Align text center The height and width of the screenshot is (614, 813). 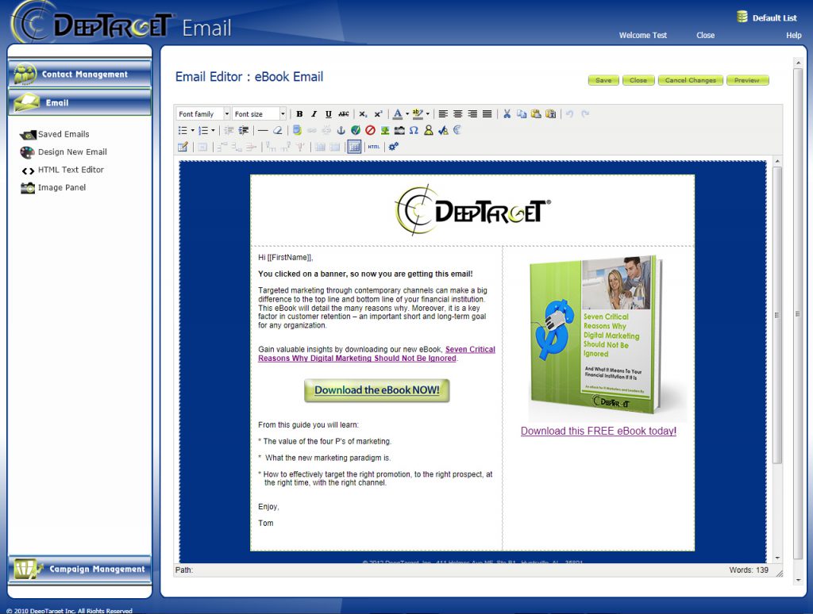click(x=458, y=114)
